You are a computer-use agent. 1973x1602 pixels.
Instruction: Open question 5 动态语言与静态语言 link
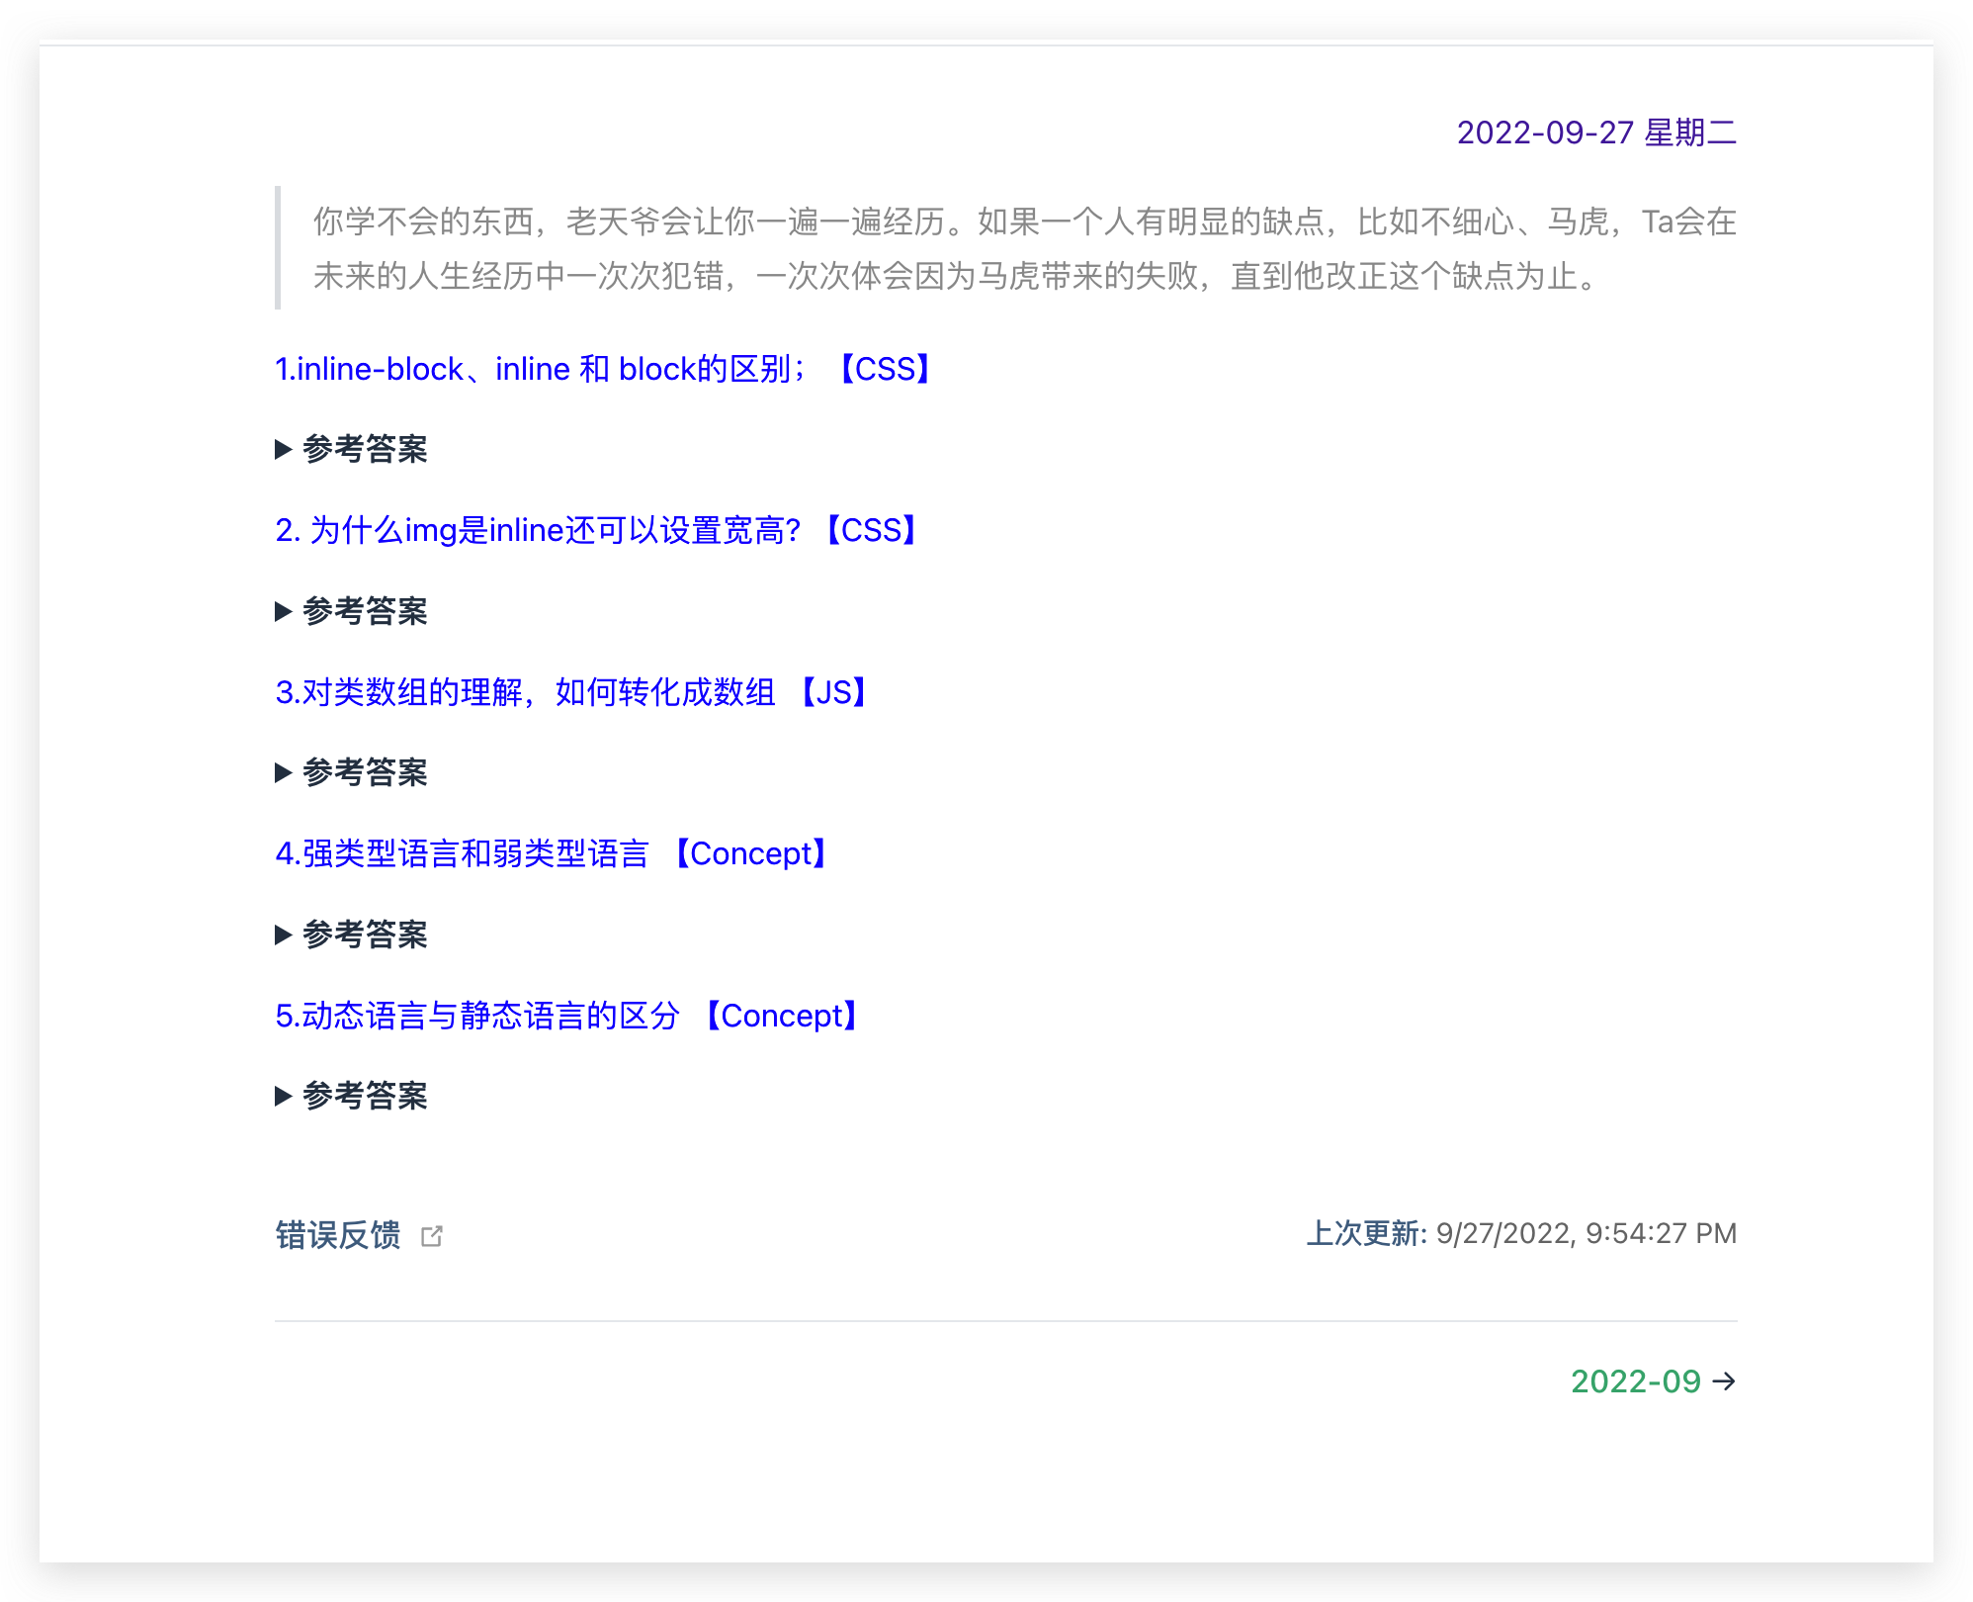click(x=477, y=1016)
